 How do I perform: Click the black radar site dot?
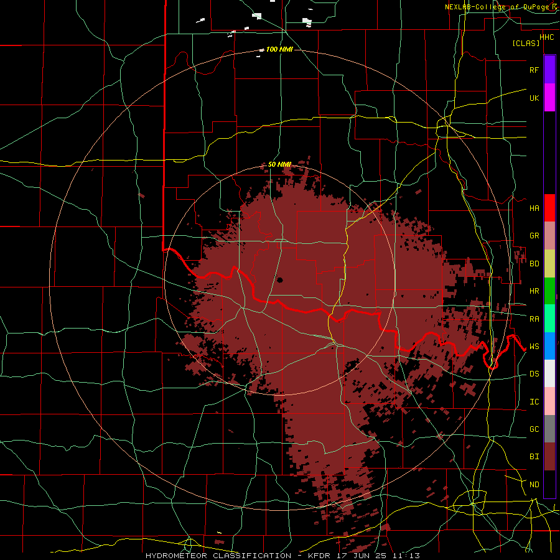point(280,280)
